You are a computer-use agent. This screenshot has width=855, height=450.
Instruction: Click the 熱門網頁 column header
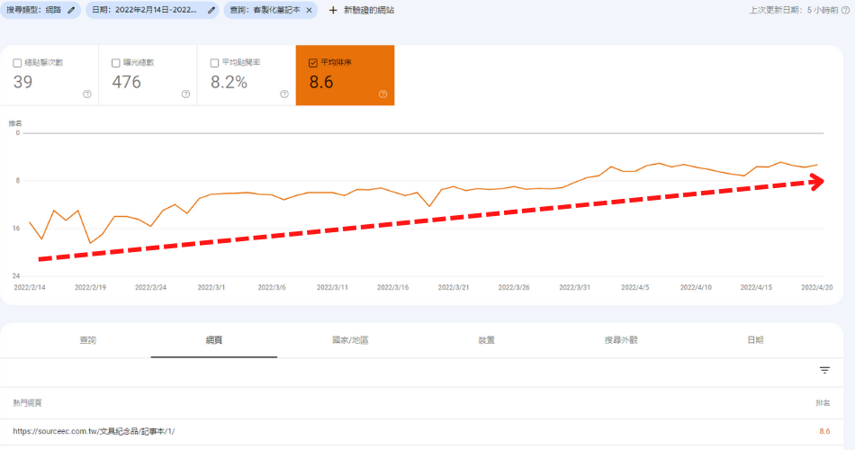pos(27,403)
